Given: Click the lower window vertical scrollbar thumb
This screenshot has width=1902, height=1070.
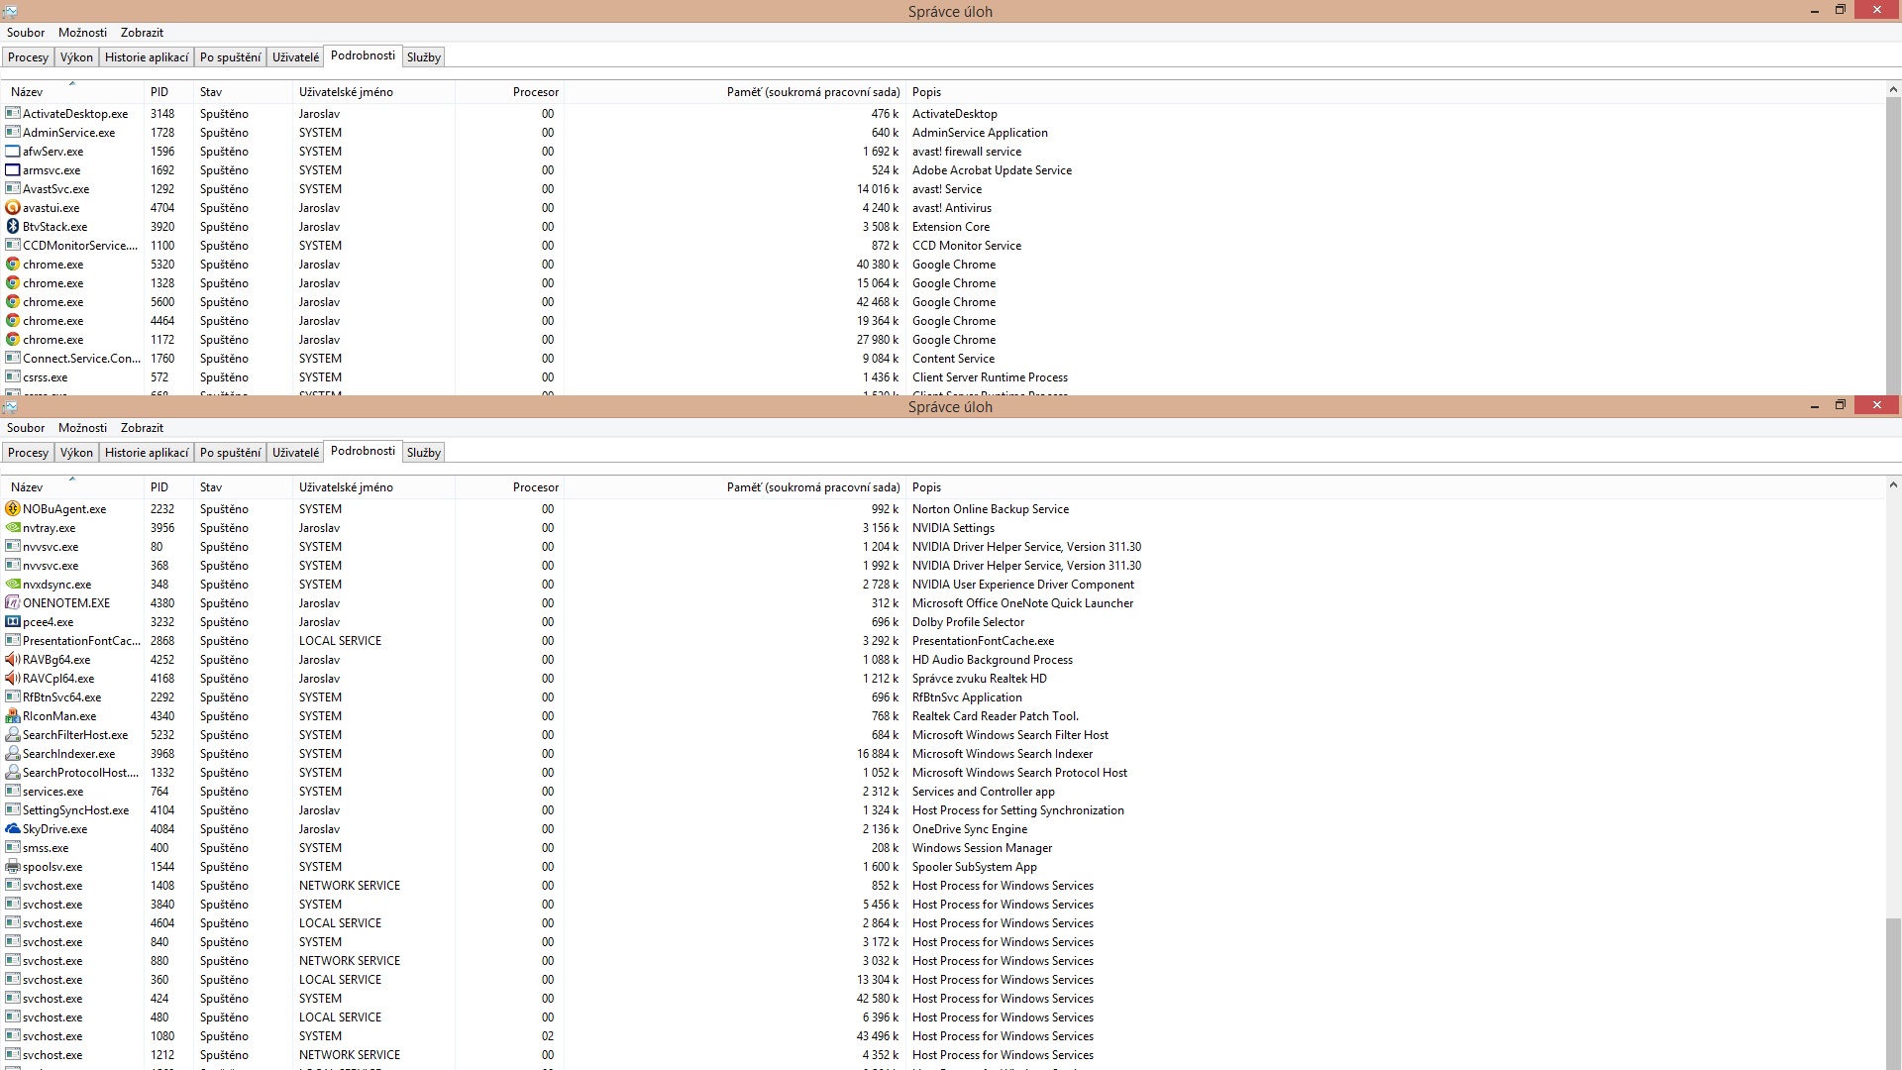Looking at the screenshot, I should (x=1893, y=991).
